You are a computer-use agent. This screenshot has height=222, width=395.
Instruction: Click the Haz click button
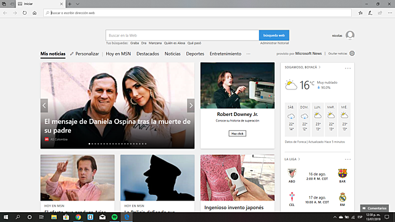[237, 134]
